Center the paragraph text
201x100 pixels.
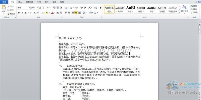coord(69,13)
